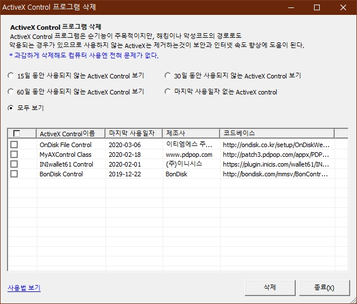357x304 pixels.
Task: Check the OnDisk File Control row checkbox
Action: [x=14, y=144]
